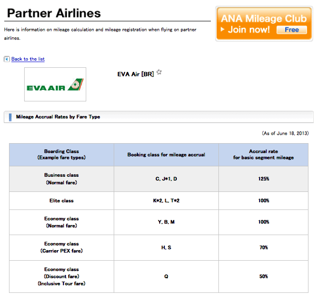Click the Accrual rate for basic segment mileage header

(x=263, y=155)
